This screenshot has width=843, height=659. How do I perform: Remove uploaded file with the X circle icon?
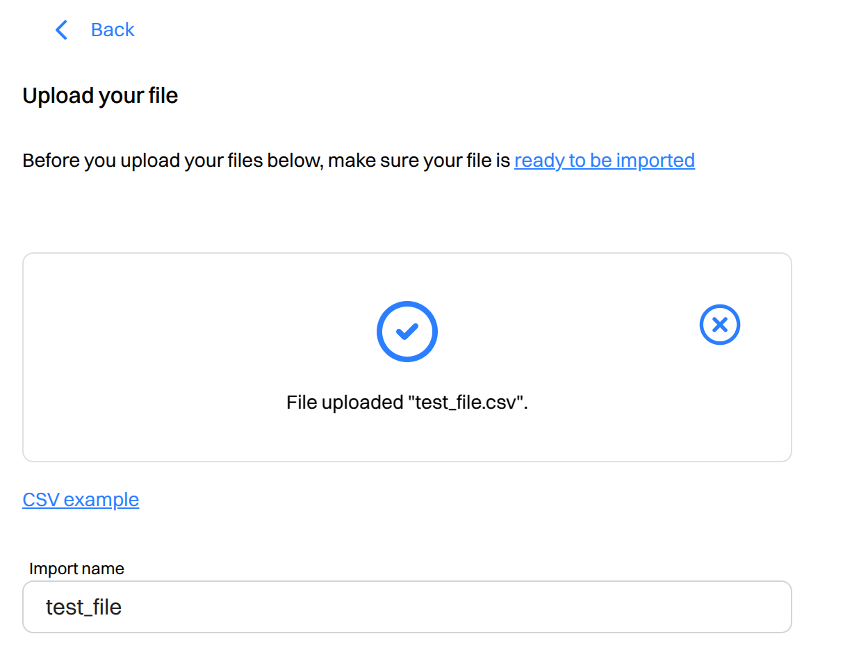tap(720, 325)
